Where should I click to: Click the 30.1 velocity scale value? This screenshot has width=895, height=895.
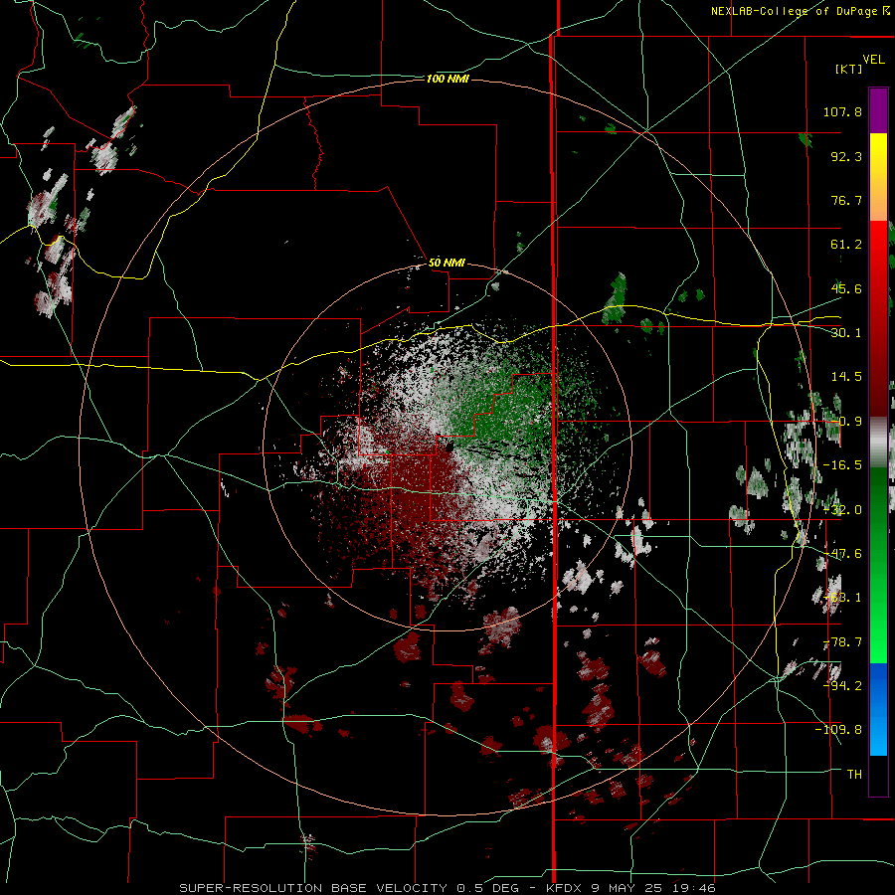pos(846,333)
